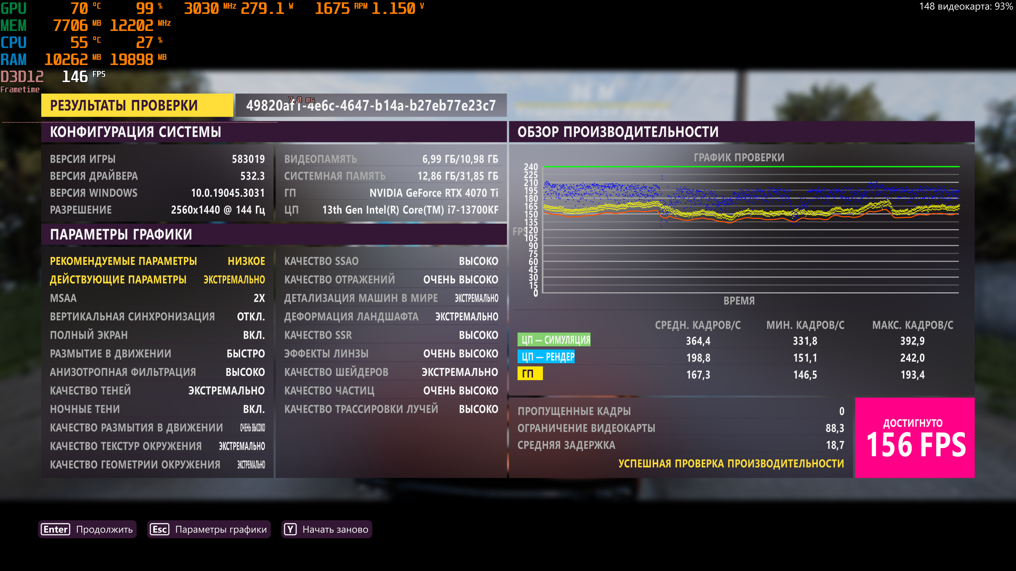Restart benchmark with Начать заново

pyautogui.click(x=335, y=529)
